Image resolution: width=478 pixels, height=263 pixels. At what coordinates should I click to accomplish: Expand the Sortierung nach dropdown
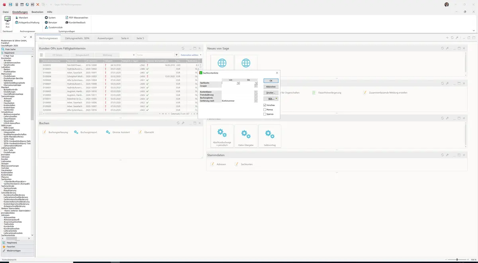pos(256,101)
